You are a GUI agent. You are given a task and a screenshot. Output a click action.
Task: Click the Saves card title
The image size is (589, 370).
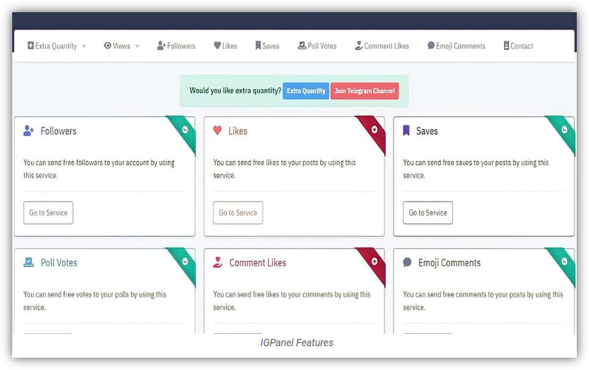(x=427, y=131)
